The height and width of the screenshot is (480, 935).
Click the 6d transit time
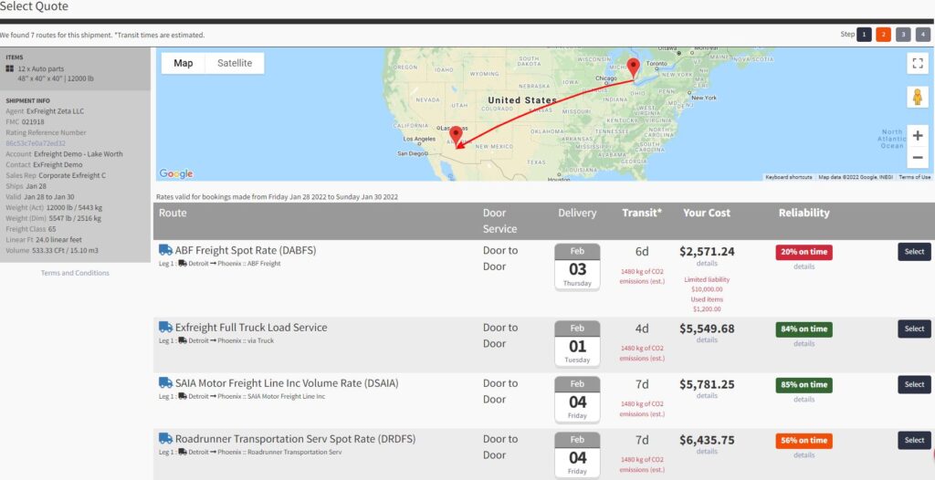[642, 252]
